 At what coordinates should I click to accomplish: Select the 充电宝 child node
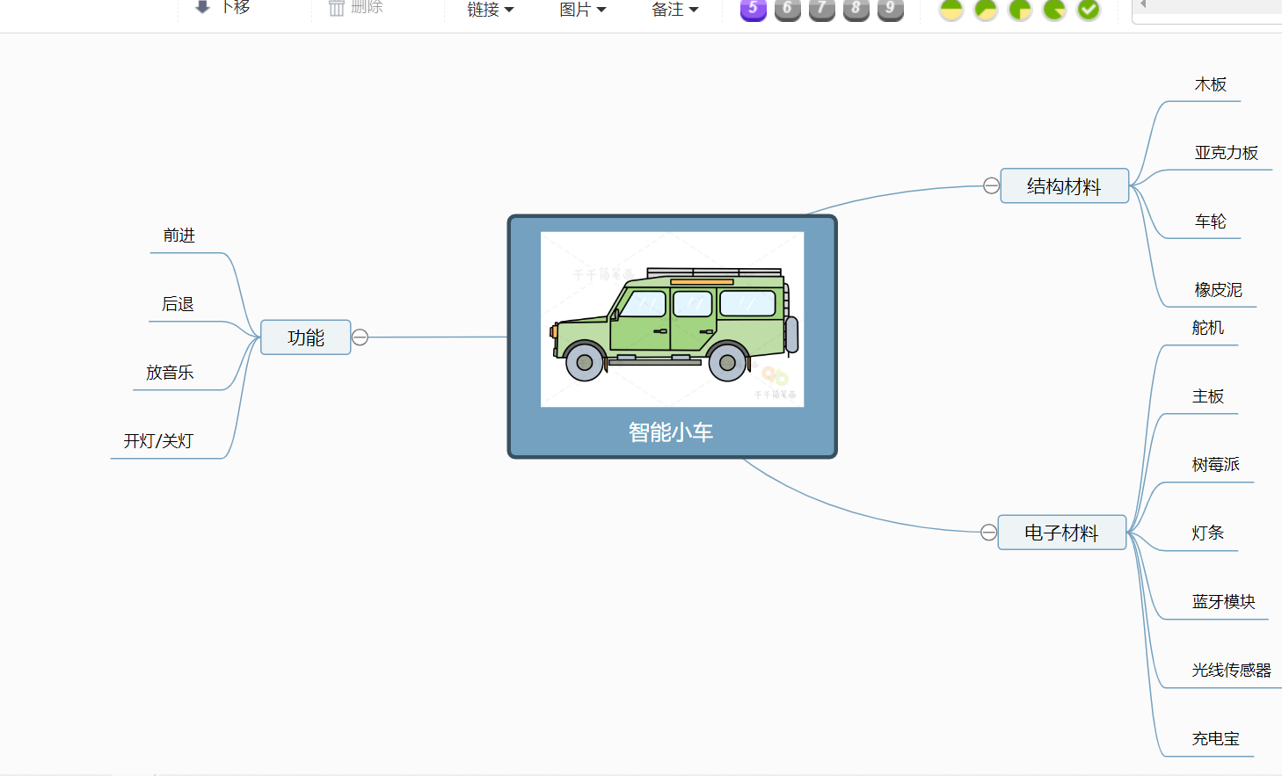(x=1216, y=739)
